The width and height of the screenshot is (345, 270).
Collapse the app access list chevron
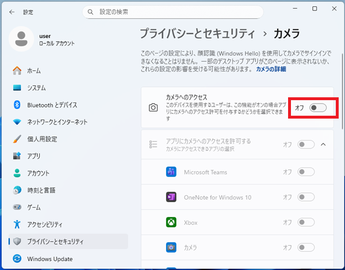coord(323,144)
